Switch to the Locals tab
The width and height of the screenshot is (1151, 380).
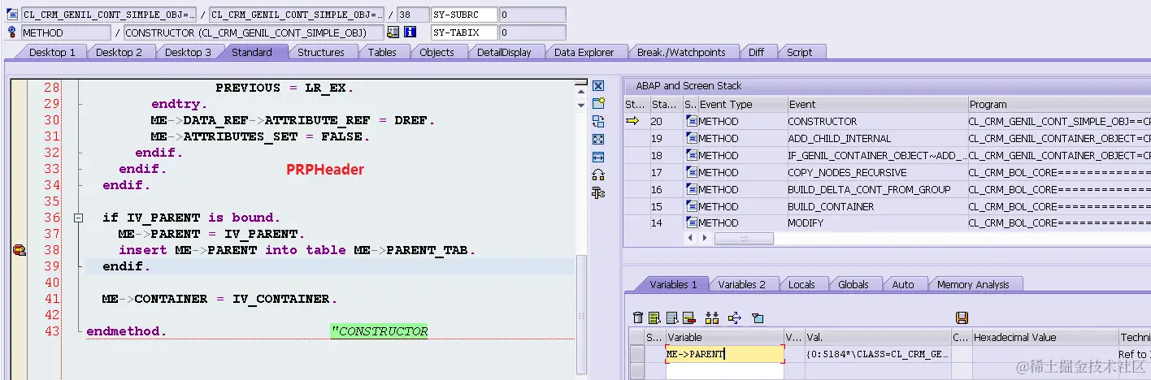pyautogui.click(x=801, y=284)
